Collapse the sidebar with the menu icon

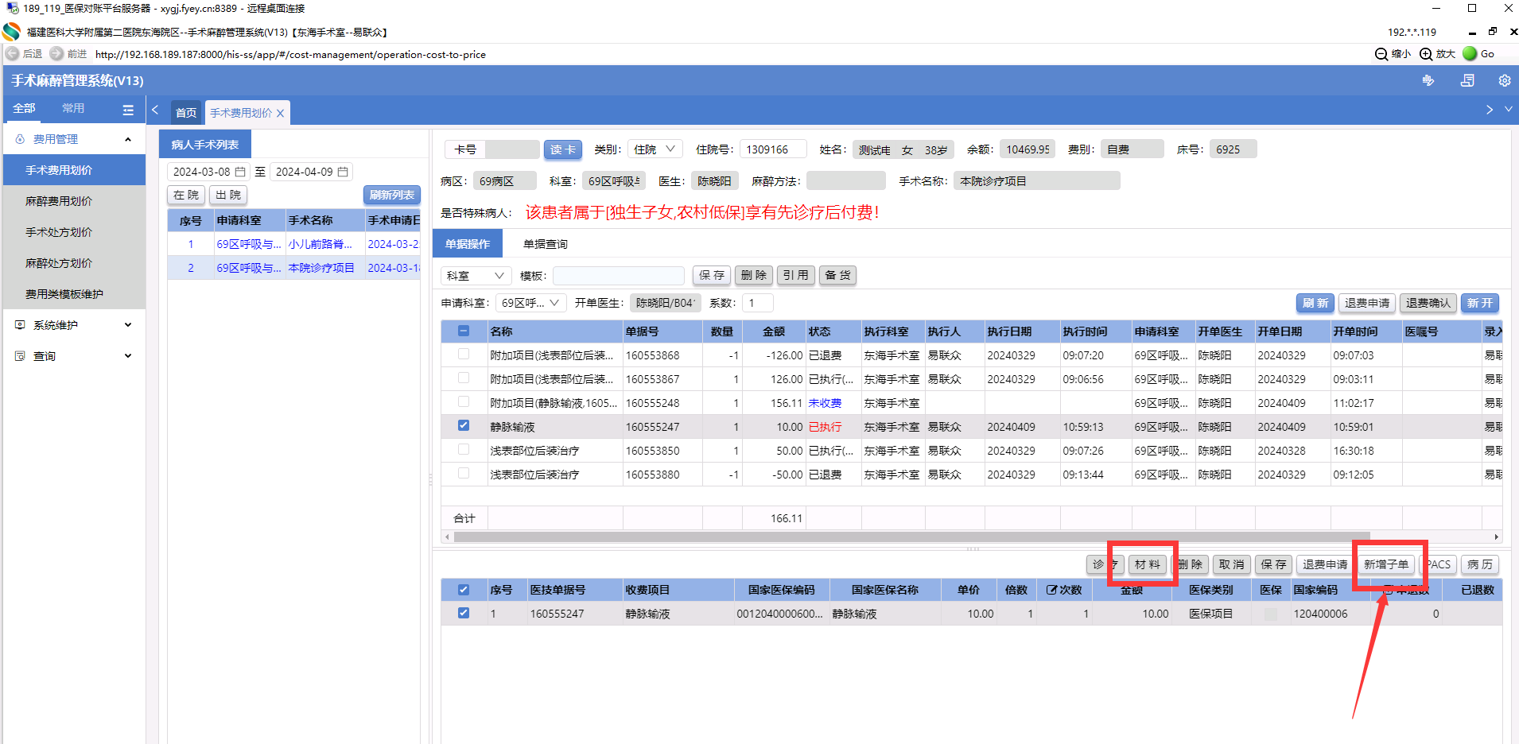[x=128, y=110]
